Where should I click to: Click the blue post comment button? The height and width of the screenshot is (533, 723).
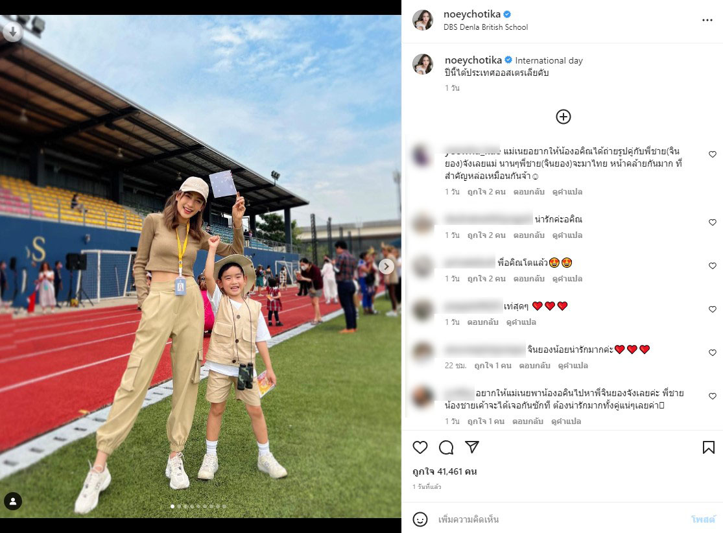coord(703,519)
